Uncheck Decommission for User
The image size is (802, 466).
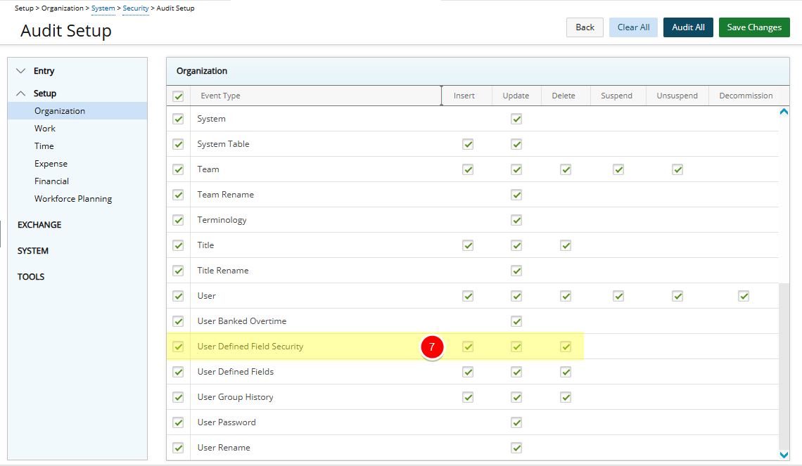[744, 296]
